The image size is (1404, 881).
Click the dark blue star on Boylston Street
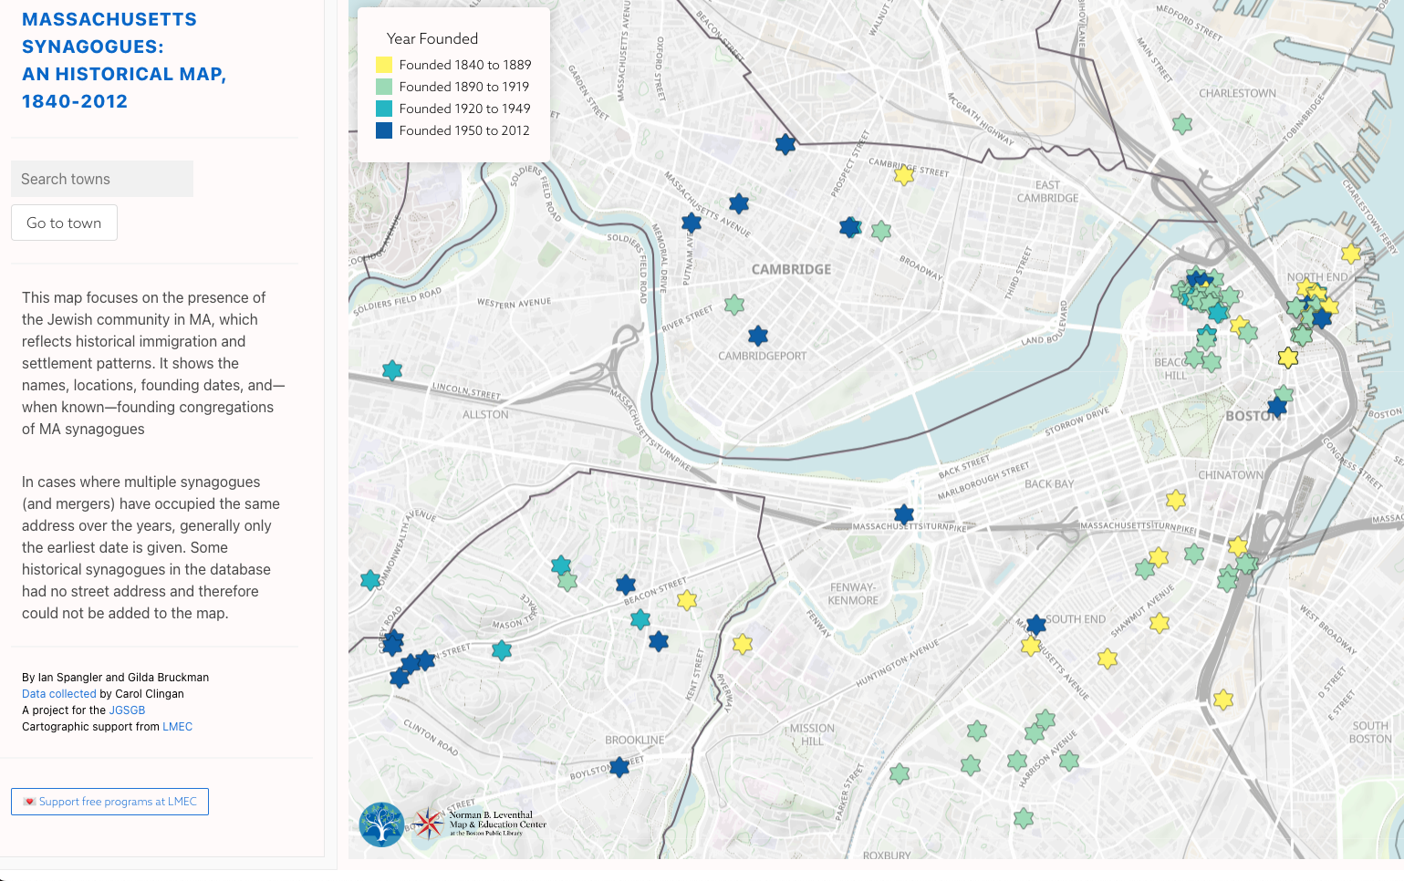coord(619,767)
